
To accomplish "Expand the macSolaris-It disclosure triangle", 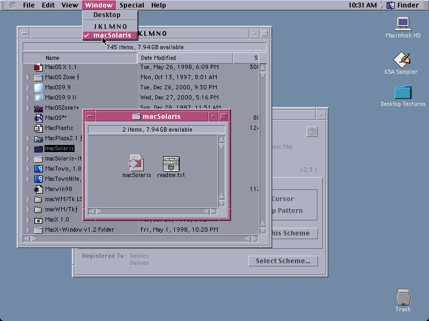I will pos(28,159).
